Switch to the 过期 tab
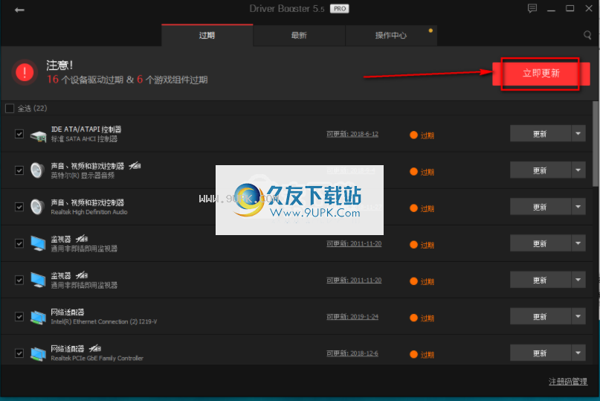Viewport: 600px width, 401px height. 207,35
